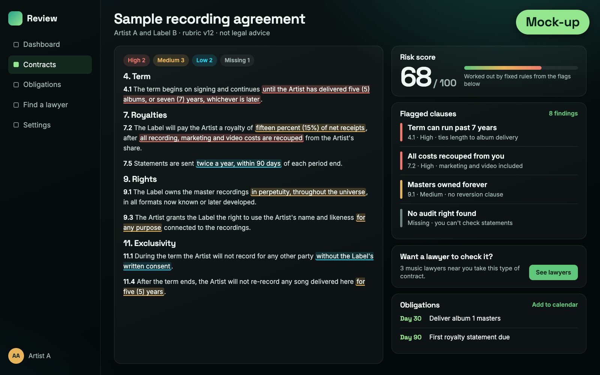600x375 pixels.
Task: Click highlighted 'in perpetuity, throughout the universe'
Action: (308, 192)
